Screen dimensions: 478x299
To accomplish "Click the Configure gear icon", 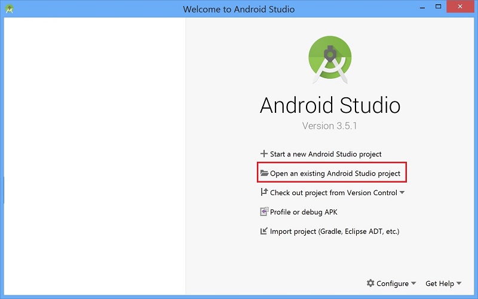I will click(370, 283).
